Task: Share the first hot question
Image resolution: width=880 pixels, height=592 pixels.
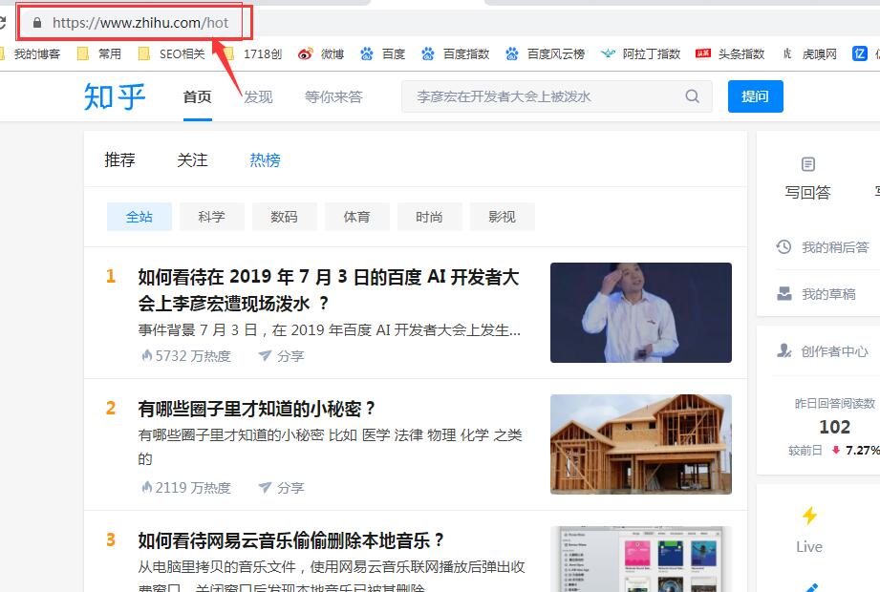Action: point(281,355)
